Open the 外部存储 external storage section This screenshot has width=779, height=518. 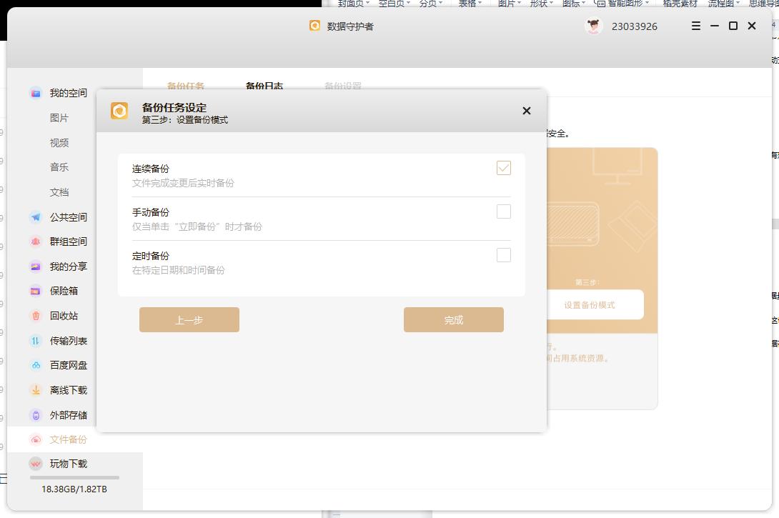[68, 414]
